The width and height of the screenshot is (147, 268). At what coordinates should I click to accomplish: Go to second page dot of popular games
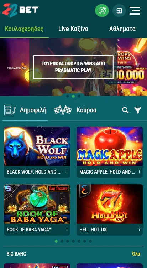coord(62,241)
